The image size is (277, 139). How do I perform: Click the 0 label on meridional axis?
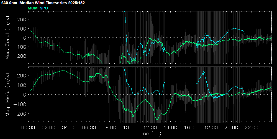tap(25, 95)
